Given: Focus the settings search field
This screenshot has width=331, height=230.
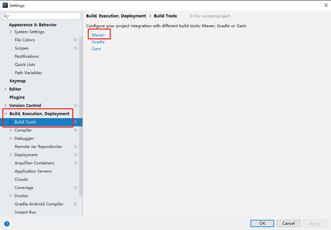Looking at the screenshot, I should (41, 16).
